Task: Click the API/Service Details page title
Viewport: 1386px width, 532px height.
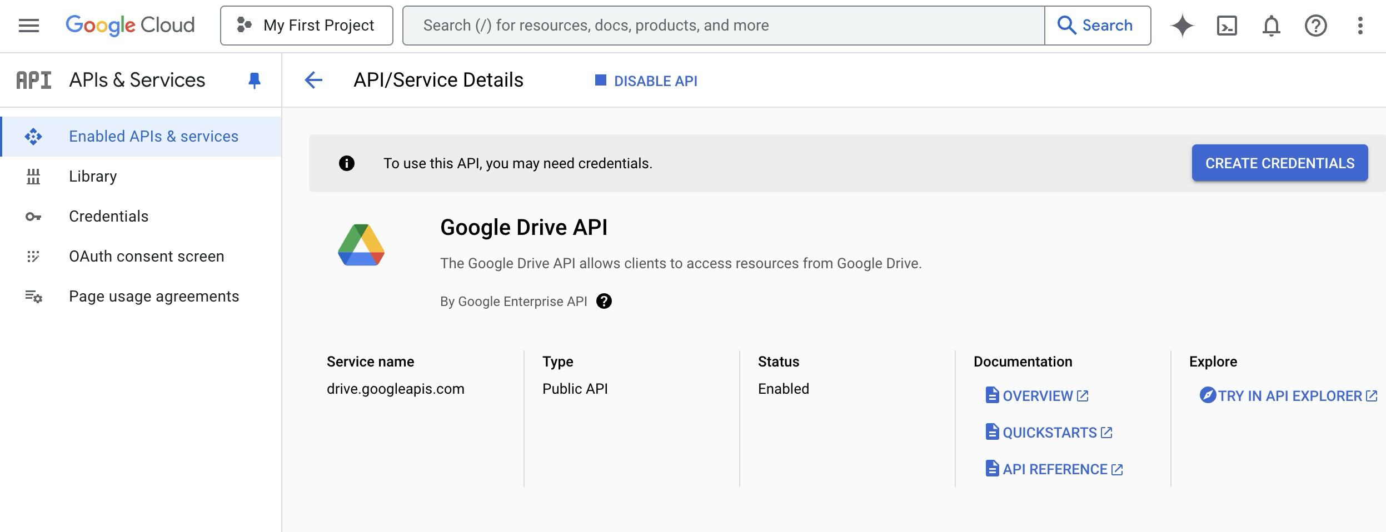Action: click(438, 81)
